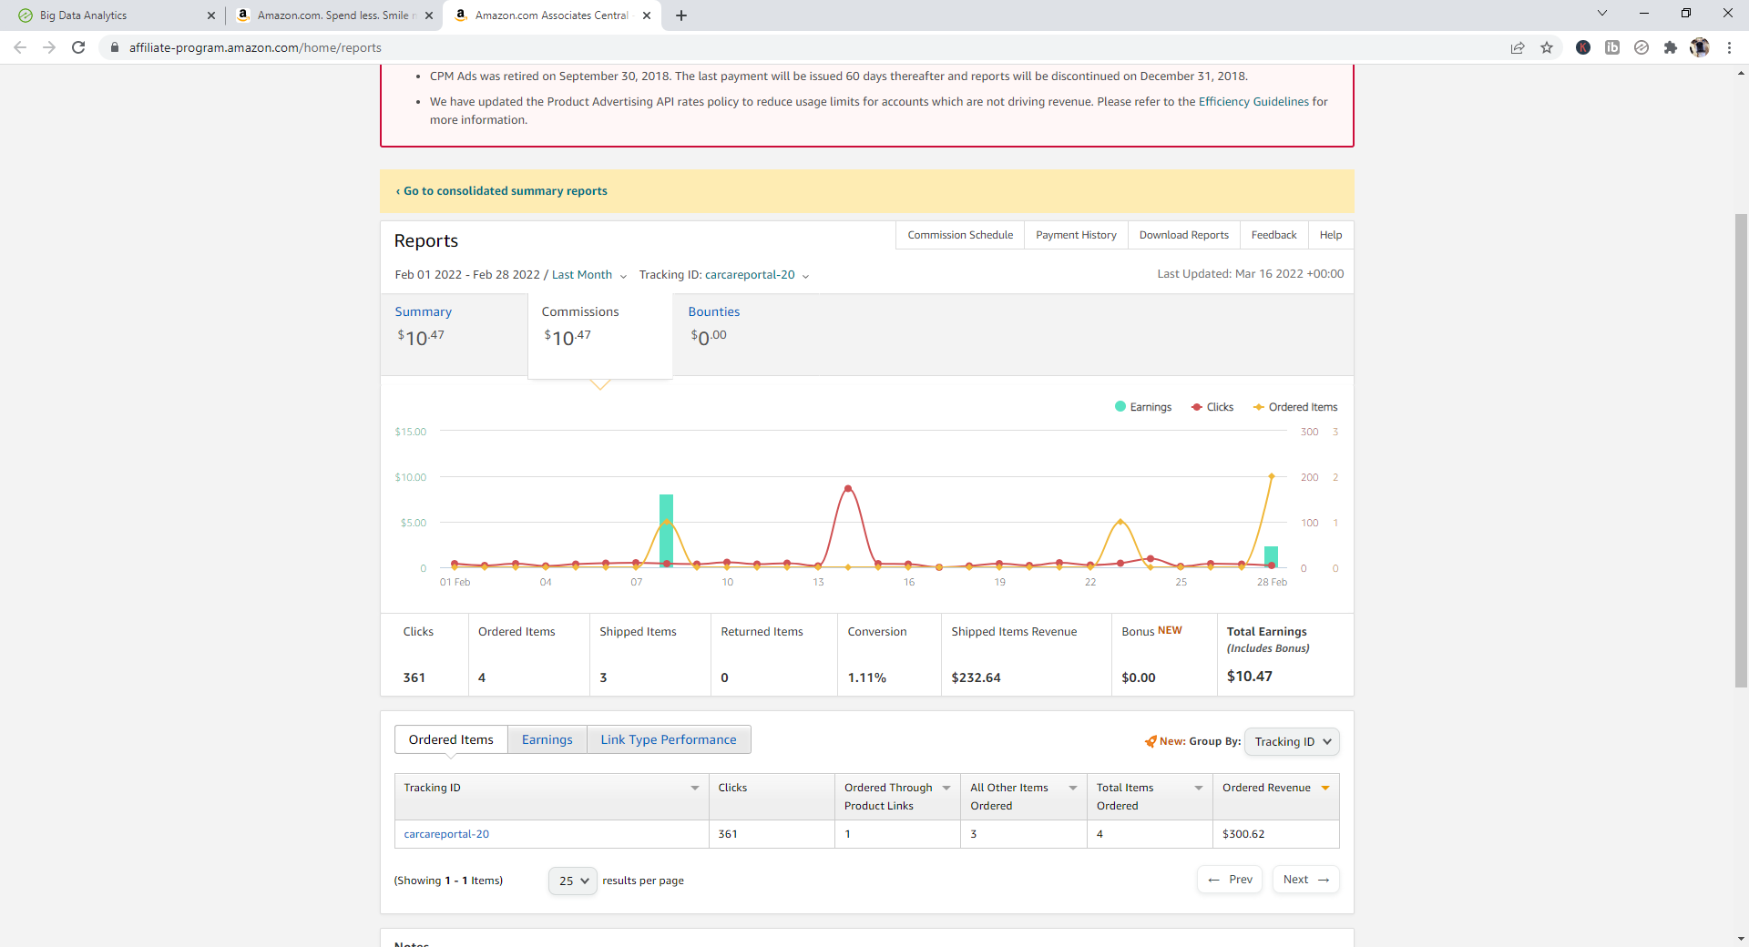Open the Group By Tracking ID dropdown
This screenshot has height=947, width=1749.
click(1292, 742)
